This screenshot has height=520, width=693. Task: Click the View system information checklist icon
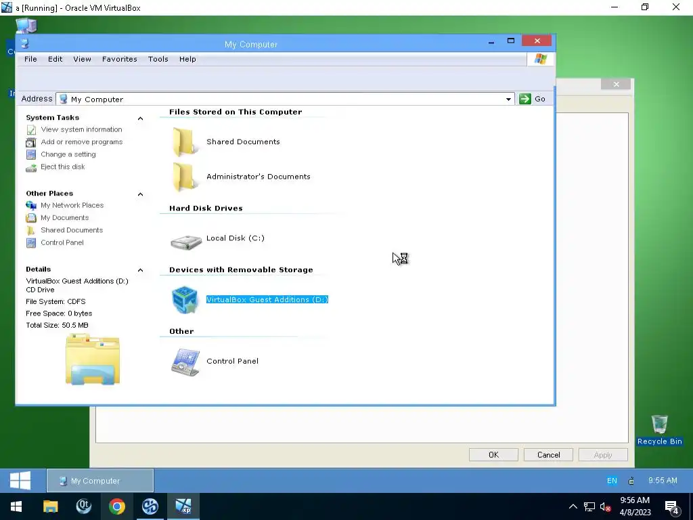click(x=31, y=129)
